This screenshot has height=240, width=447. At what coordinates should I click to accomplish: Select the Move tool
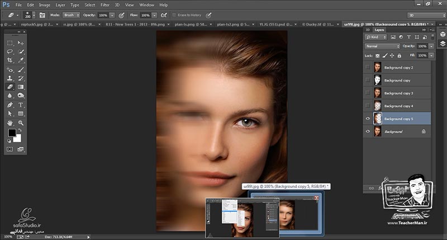pos(21,43)
